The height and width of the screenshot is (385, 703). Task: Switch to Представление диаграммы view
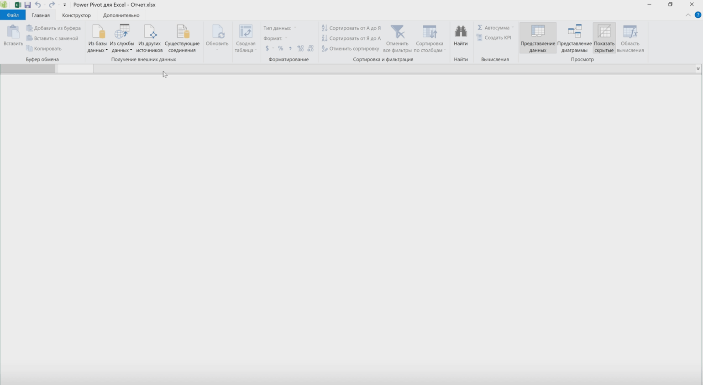pos(574,38)
